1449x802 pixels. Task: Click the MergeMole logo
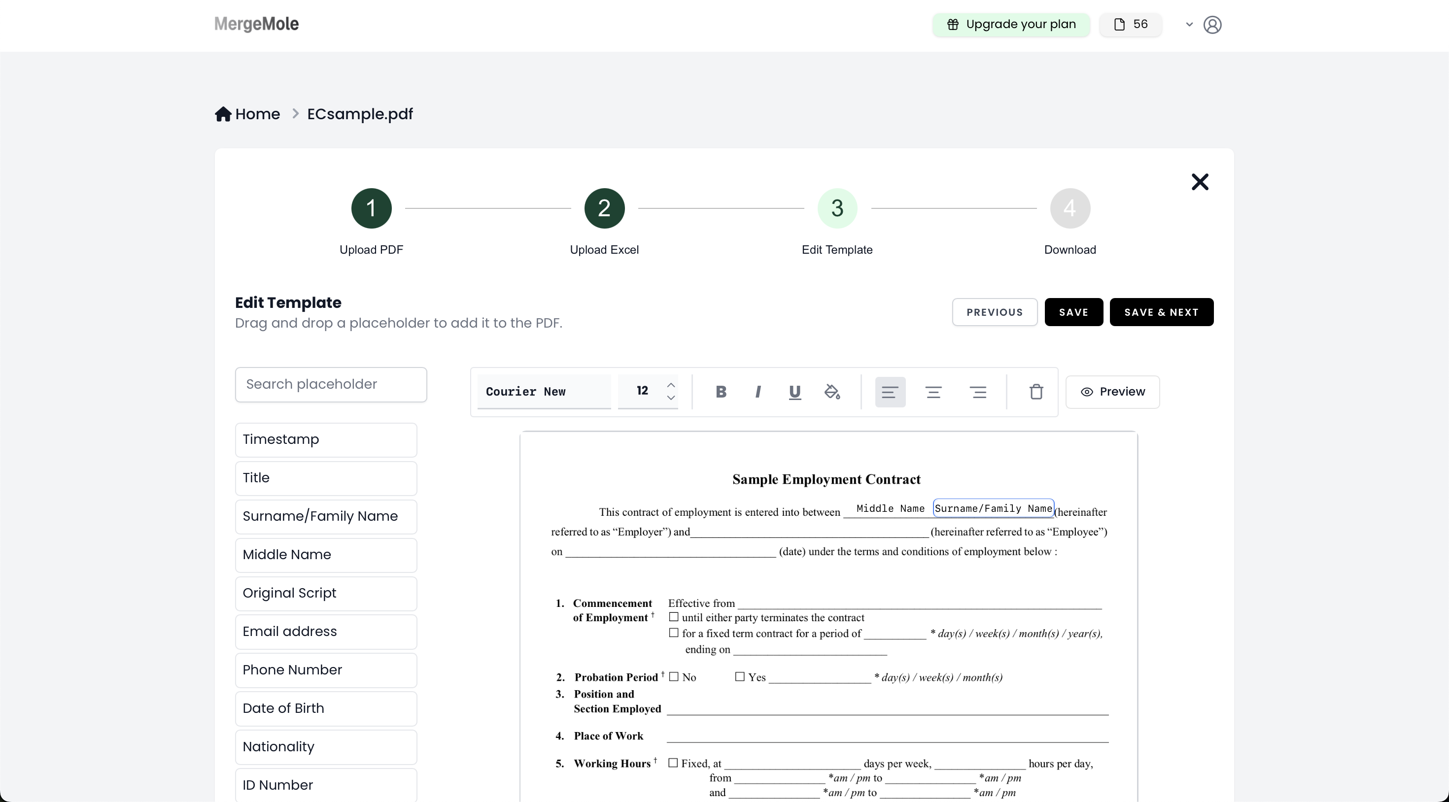[256, 24]
